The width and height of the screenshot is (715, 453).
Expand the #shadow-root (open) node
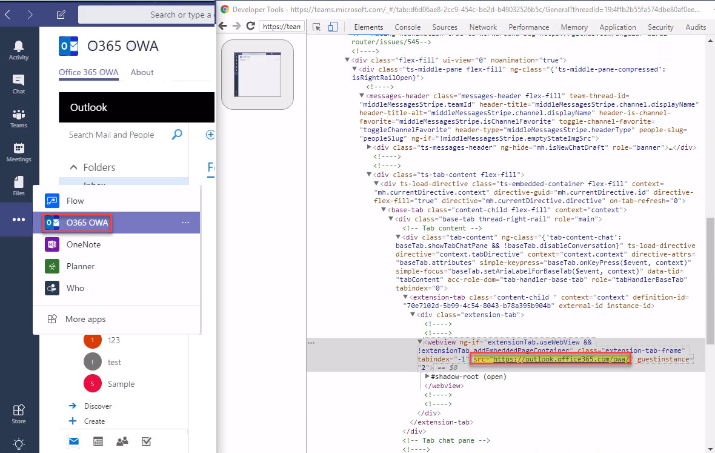pyautogui.click(x=427, y=377)
